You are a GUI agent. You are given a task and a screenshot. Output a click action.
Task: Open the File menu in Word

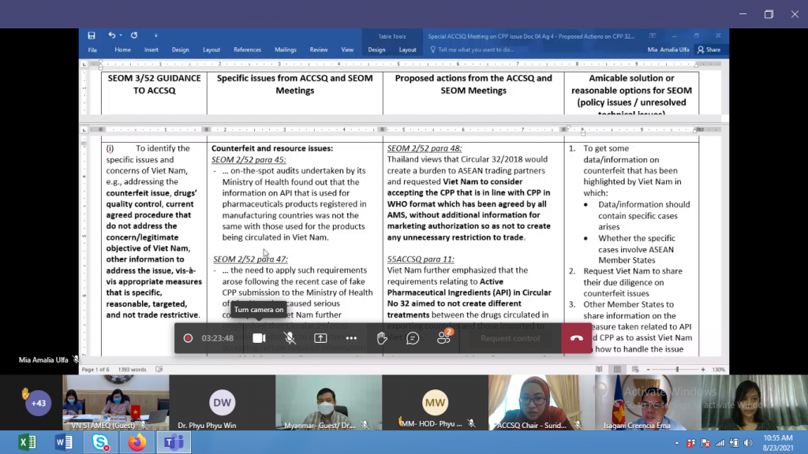click(x=92, y=50)
